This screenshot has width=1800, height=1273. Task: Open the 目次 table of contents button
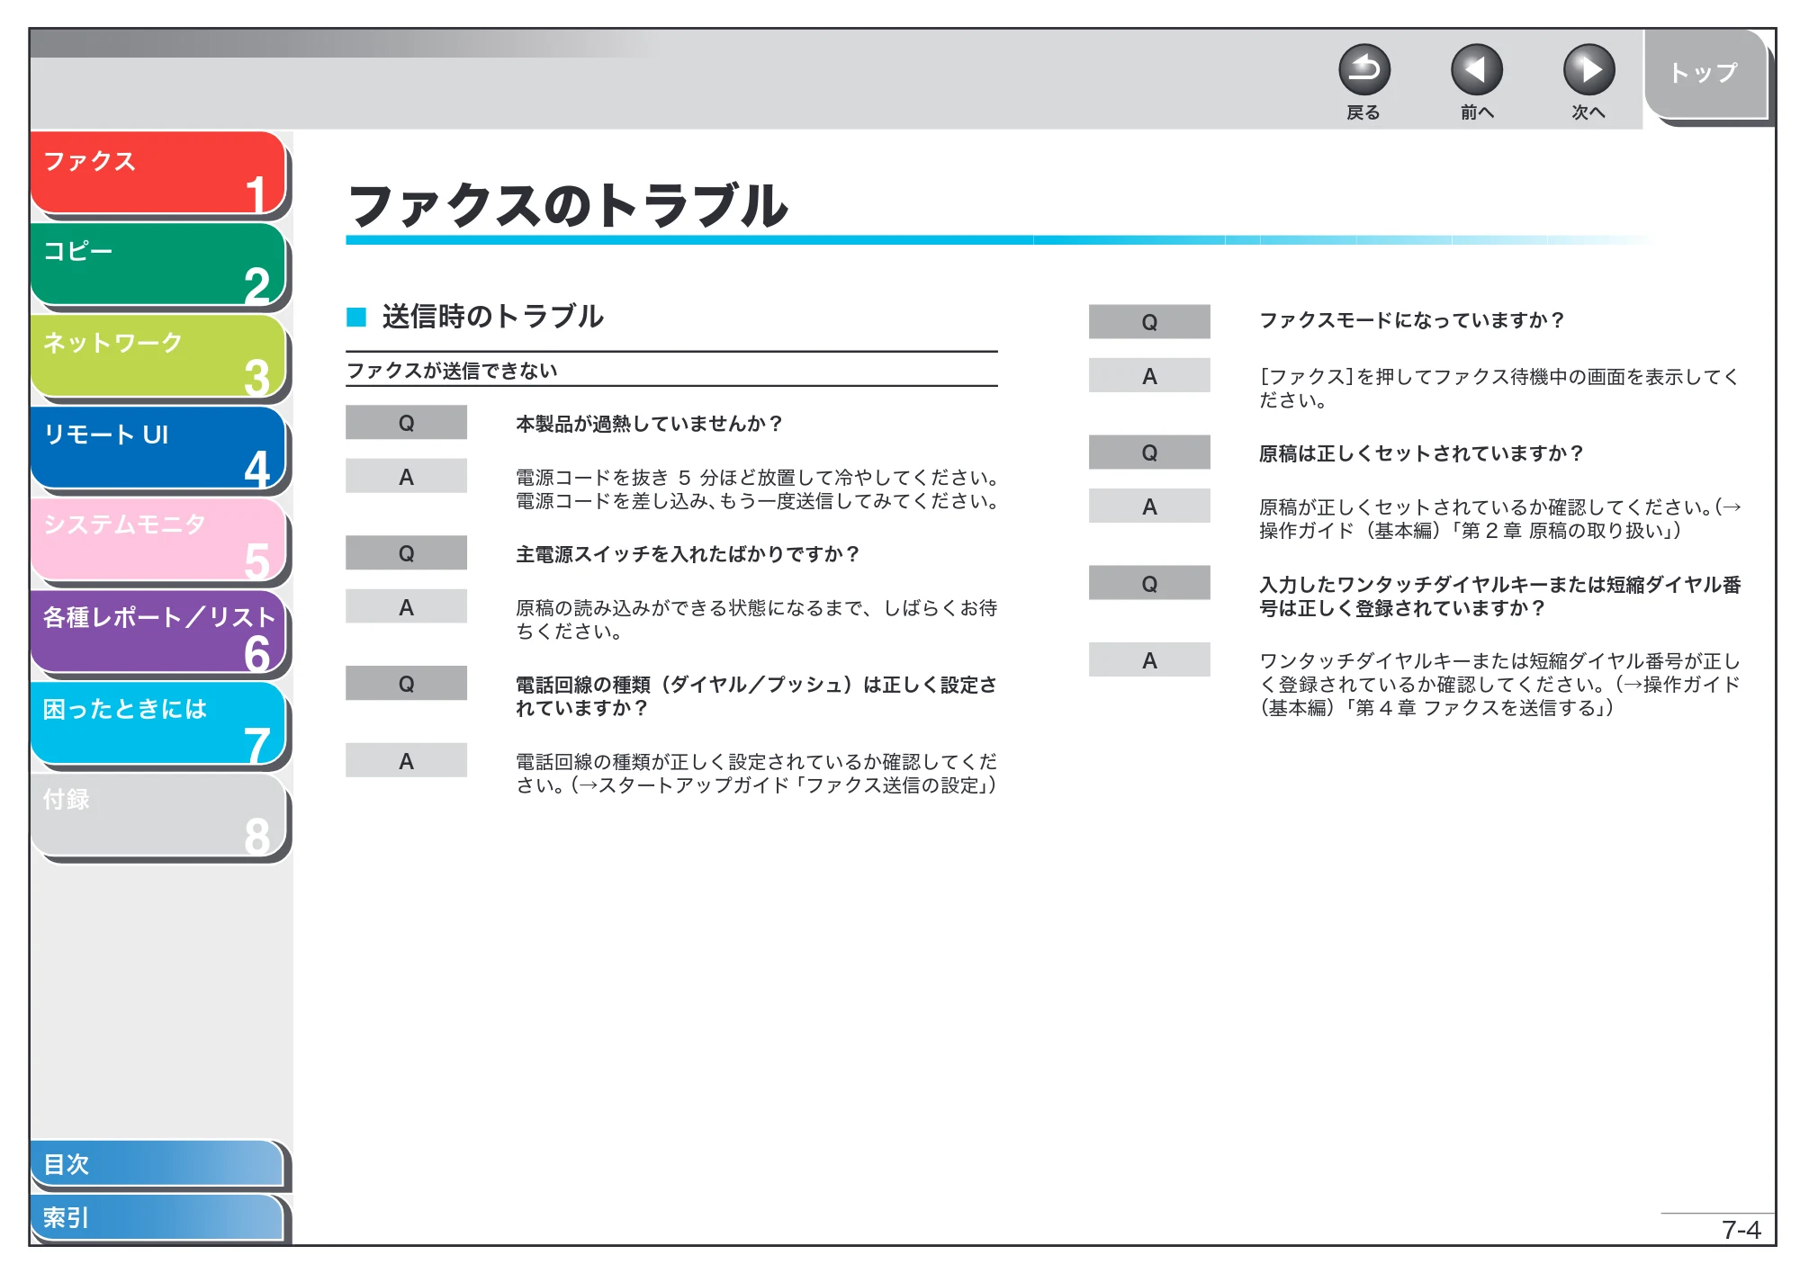pyautogui.click(x=157, y=1163)
